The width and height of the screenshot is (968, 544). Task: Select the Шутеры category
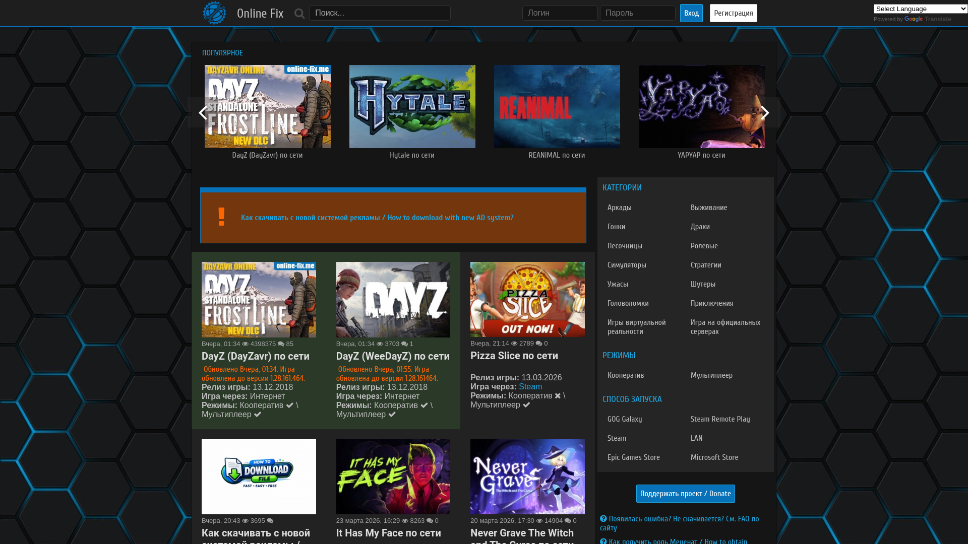703,284
